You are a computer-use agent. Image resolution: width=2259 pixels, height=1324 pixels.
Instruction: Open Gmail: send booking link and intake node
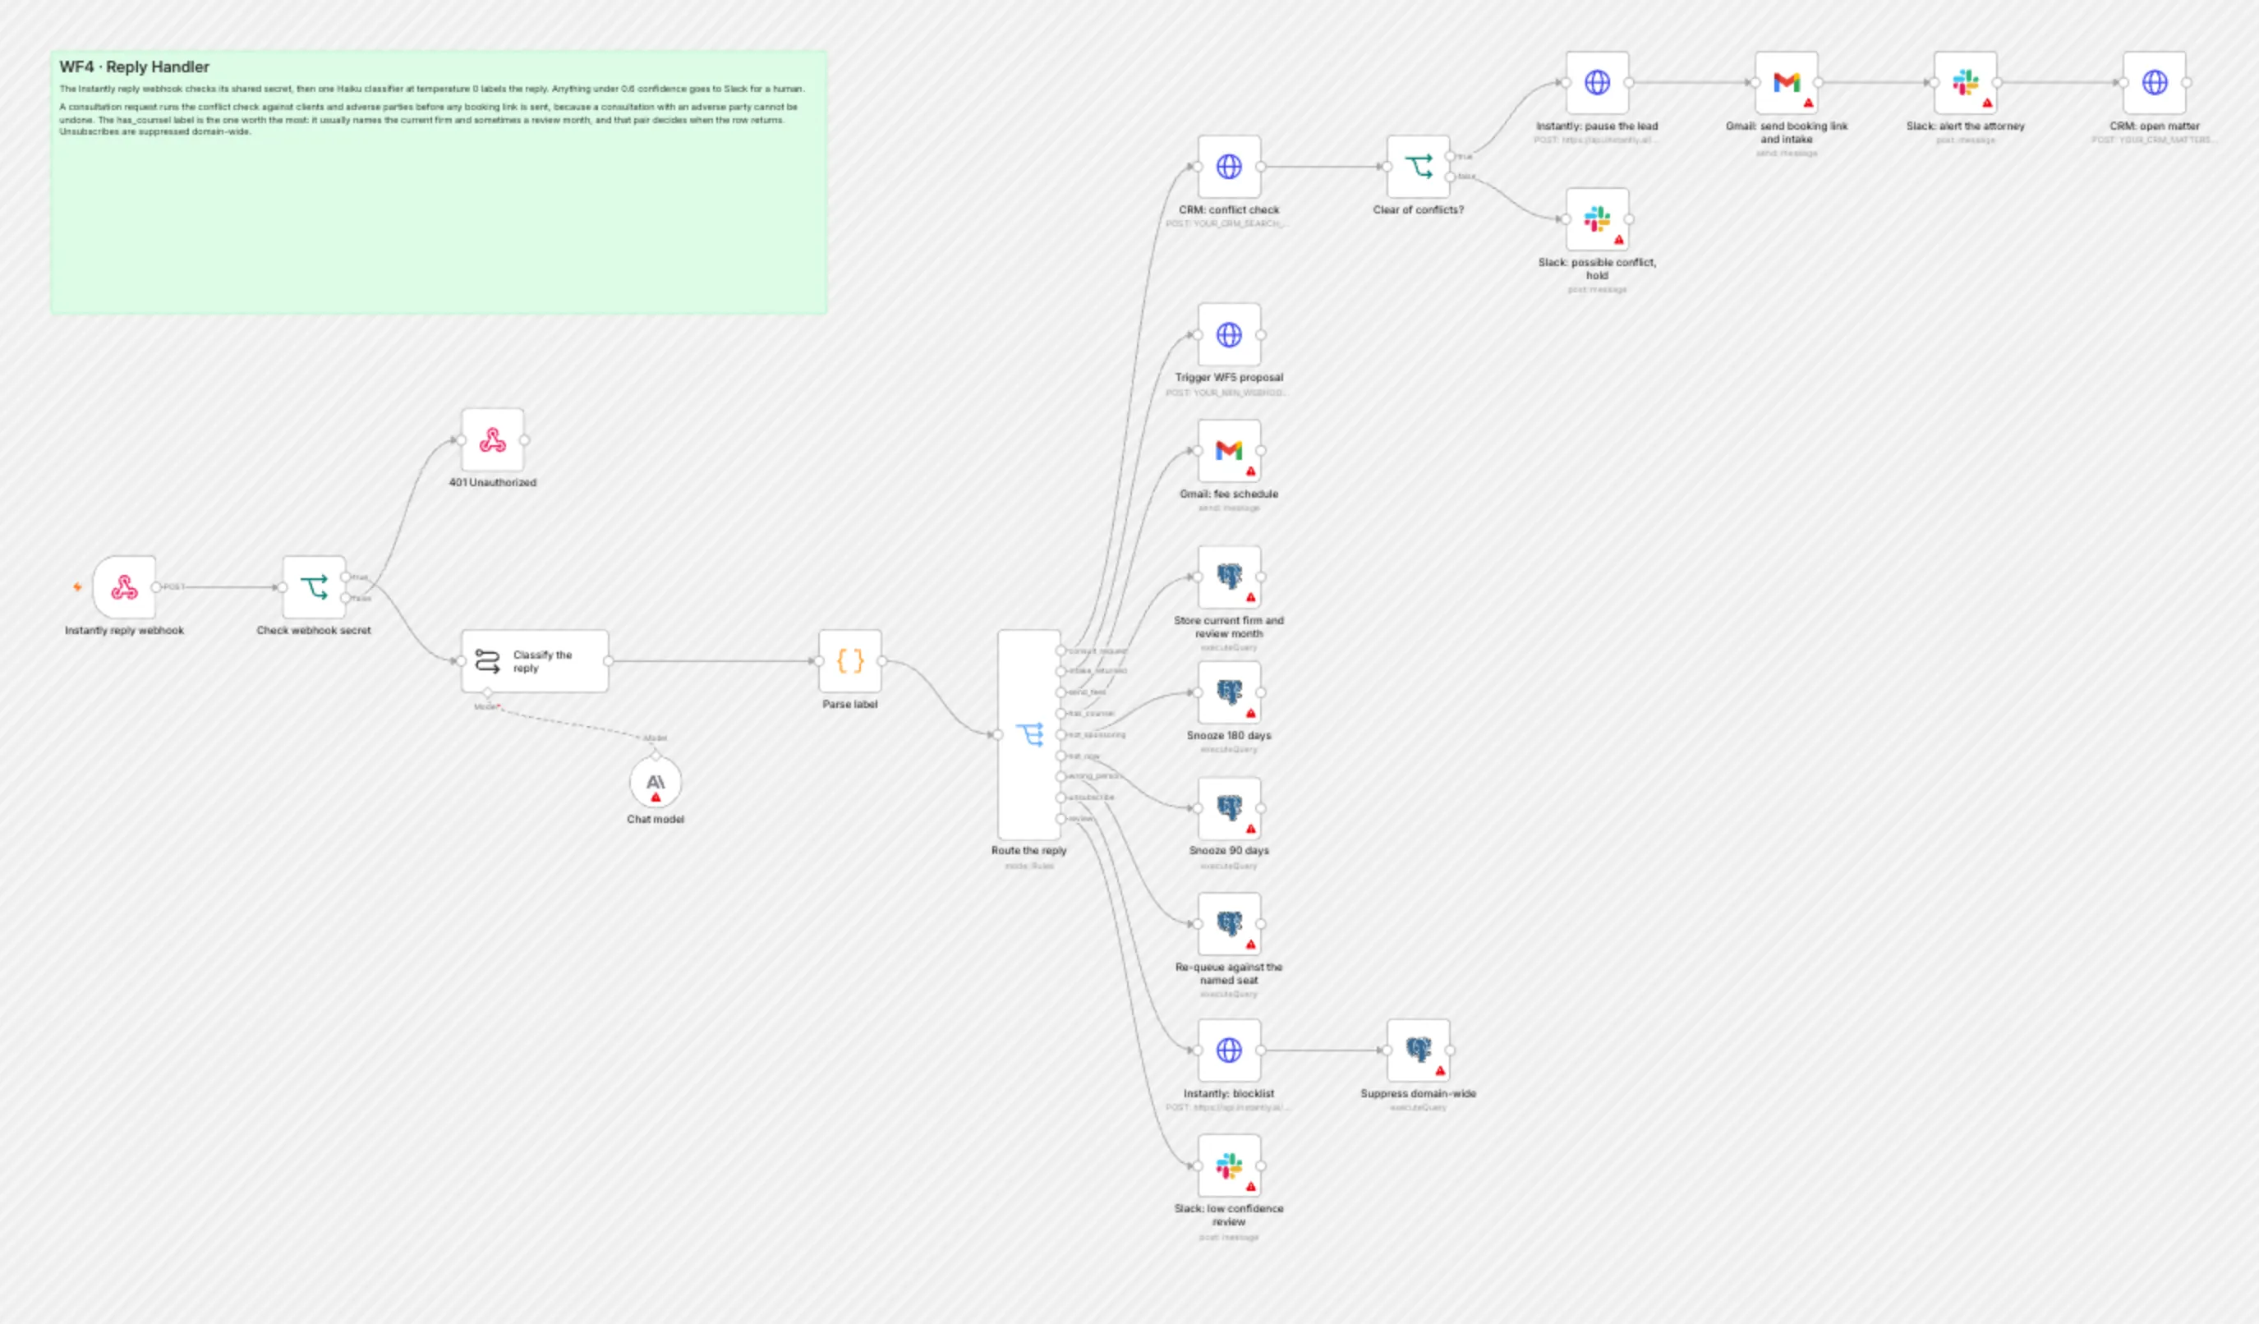(1787, 82)
